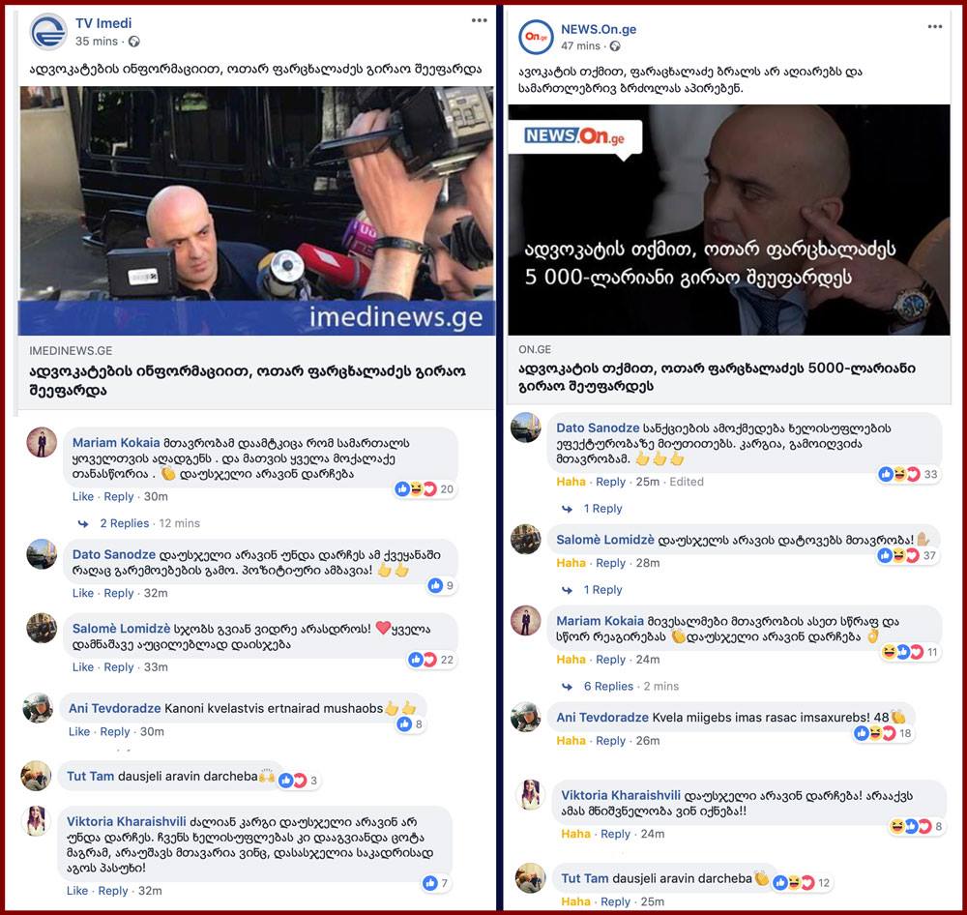Open Viktoria Kharaishvili's avatar under TV Imedi post

(37, 820)
